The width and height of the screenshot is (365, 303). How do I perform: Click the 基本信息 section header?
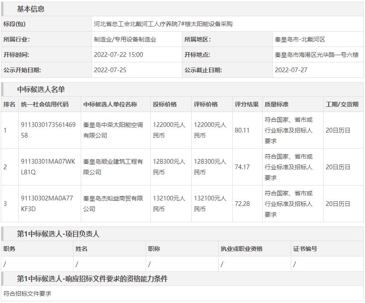pyautogui.click(x=30, y=9)
